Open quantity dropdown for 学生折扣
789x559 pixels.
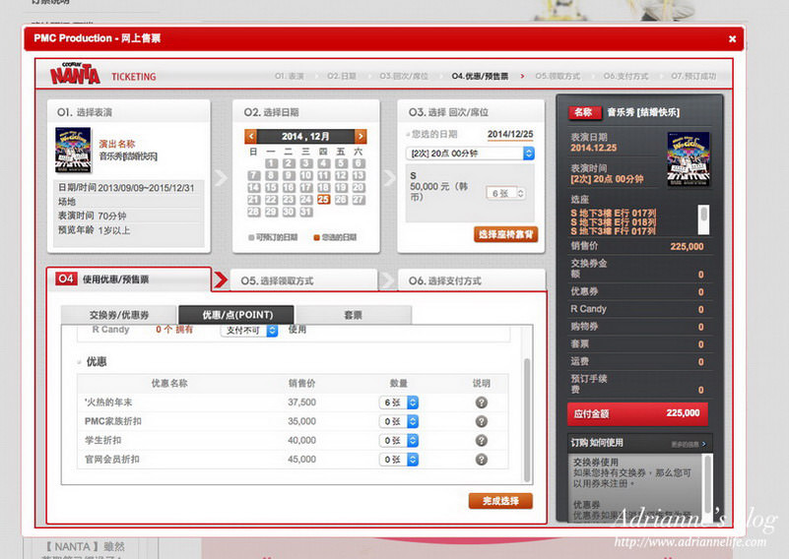coord(399,440)
